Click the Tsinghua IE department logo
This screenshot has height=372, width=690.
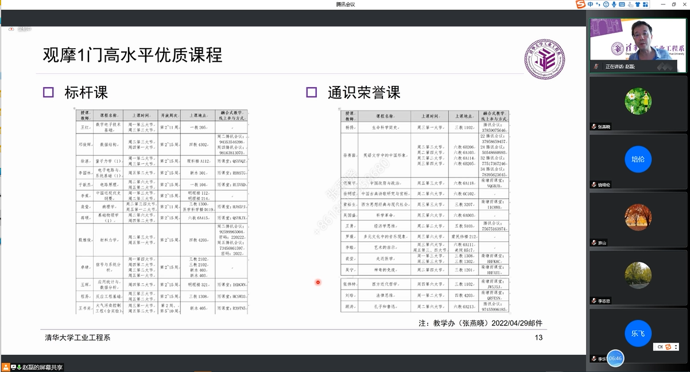tap(545, 59)
